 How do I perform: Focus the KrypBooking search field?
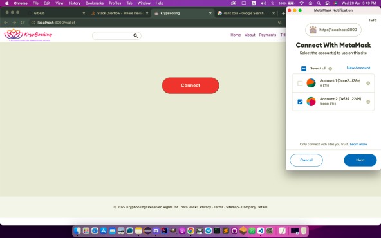tap(116, 36)
